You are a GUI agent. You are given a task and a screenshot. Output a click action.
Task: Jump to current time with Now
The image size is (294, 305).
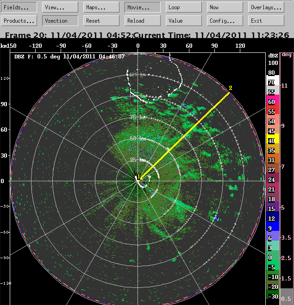pyautogui.click(x=225, y=7)
